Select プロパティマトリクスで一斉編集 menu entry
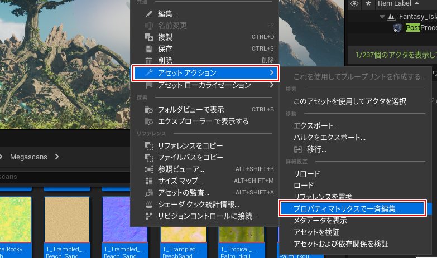 pos(347,208)
